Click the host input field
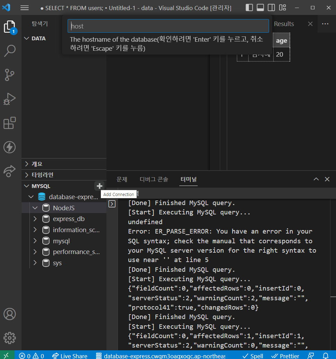 pyautogui.click(x=168, y=26)
